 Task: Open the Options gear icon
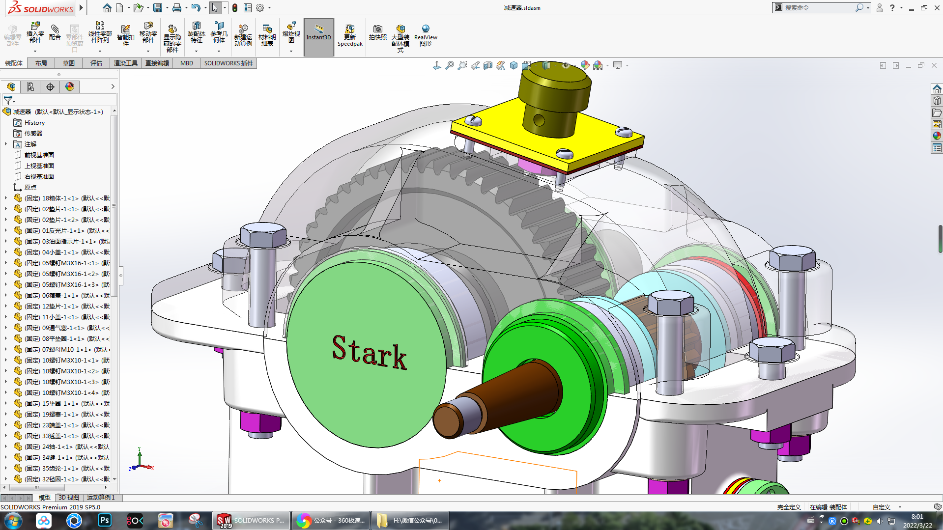(x=260, y=8)
